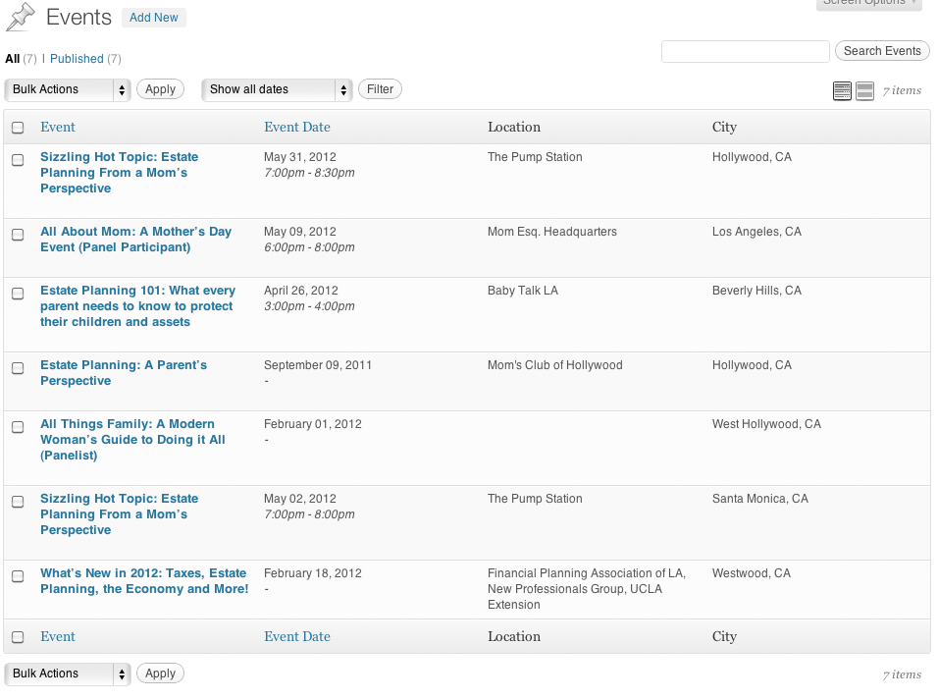Click the Add New button
938x700 pixels.
[x=154, y=18]
